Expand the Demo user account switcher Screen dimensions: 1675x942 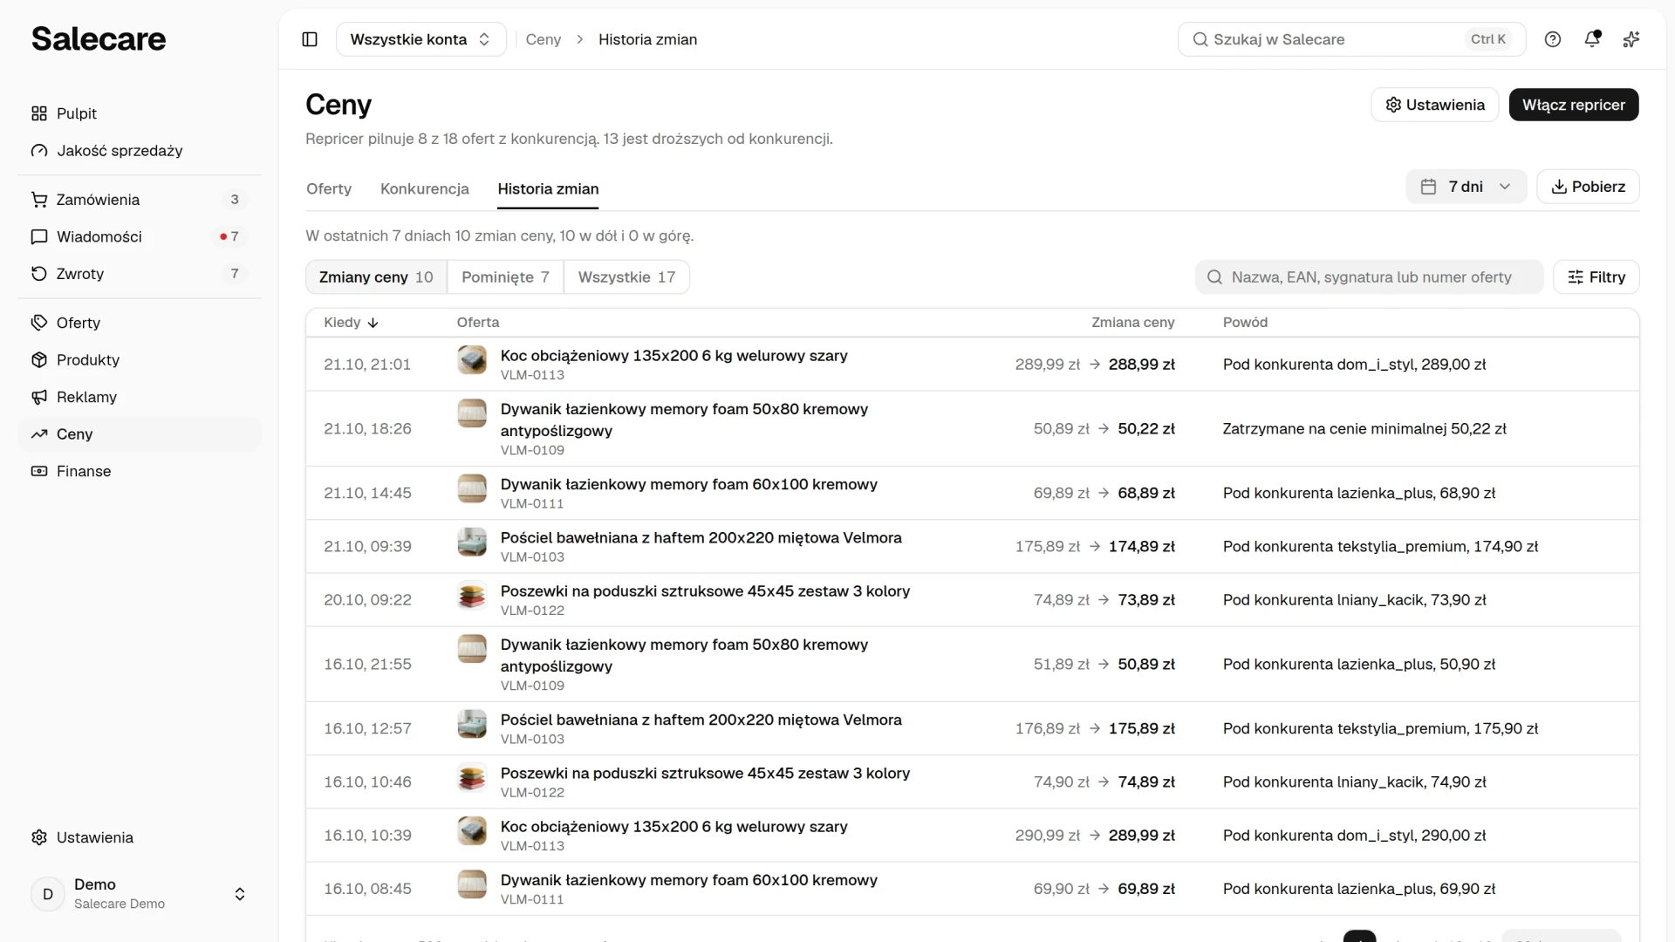[140, 894]
